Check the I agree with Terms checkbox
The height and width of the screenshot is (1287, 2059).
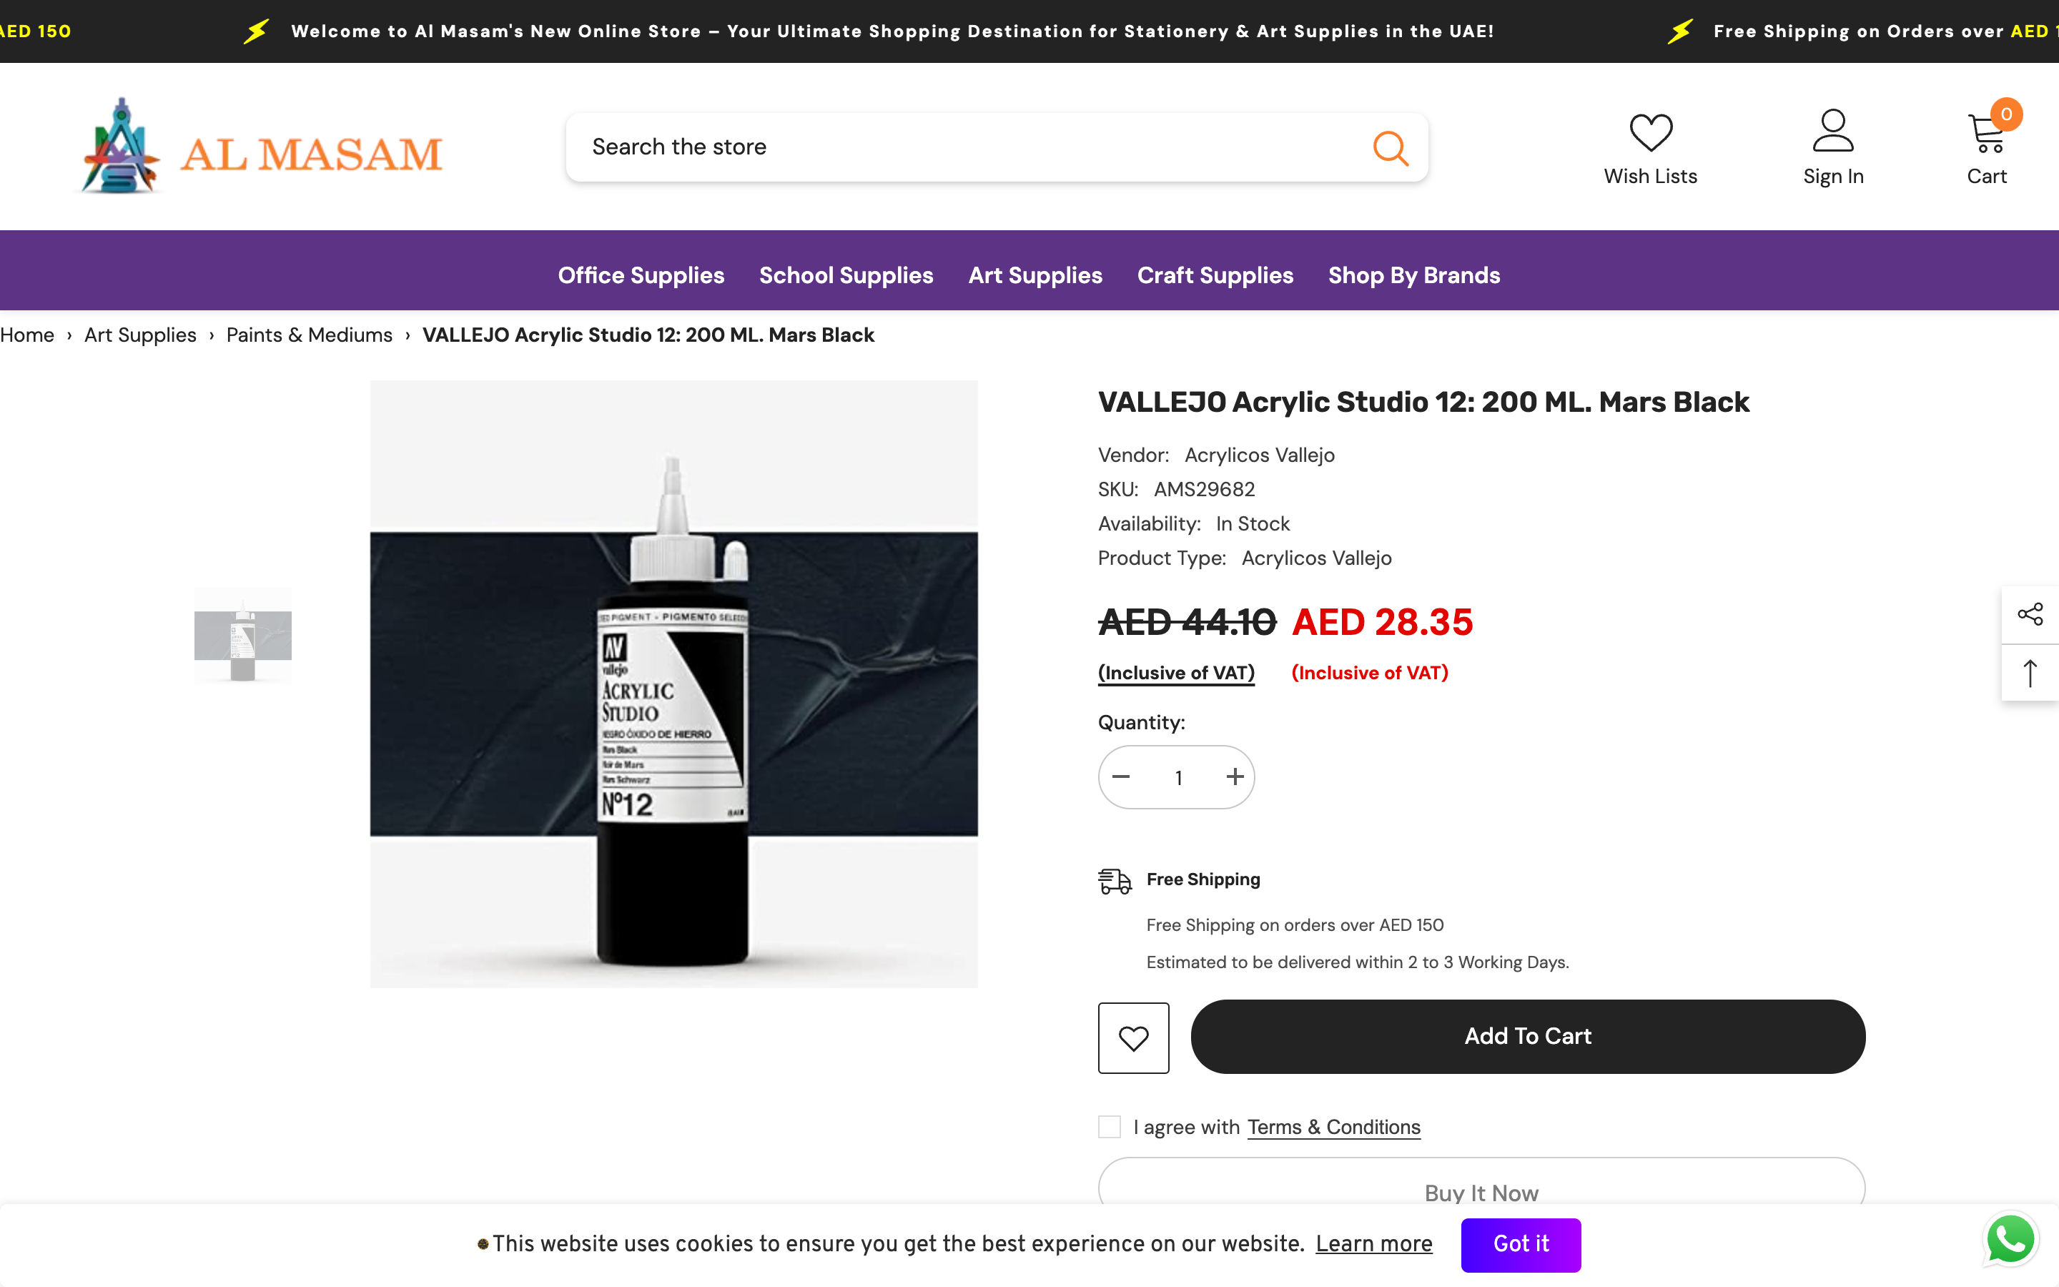click(1109, 1126)
